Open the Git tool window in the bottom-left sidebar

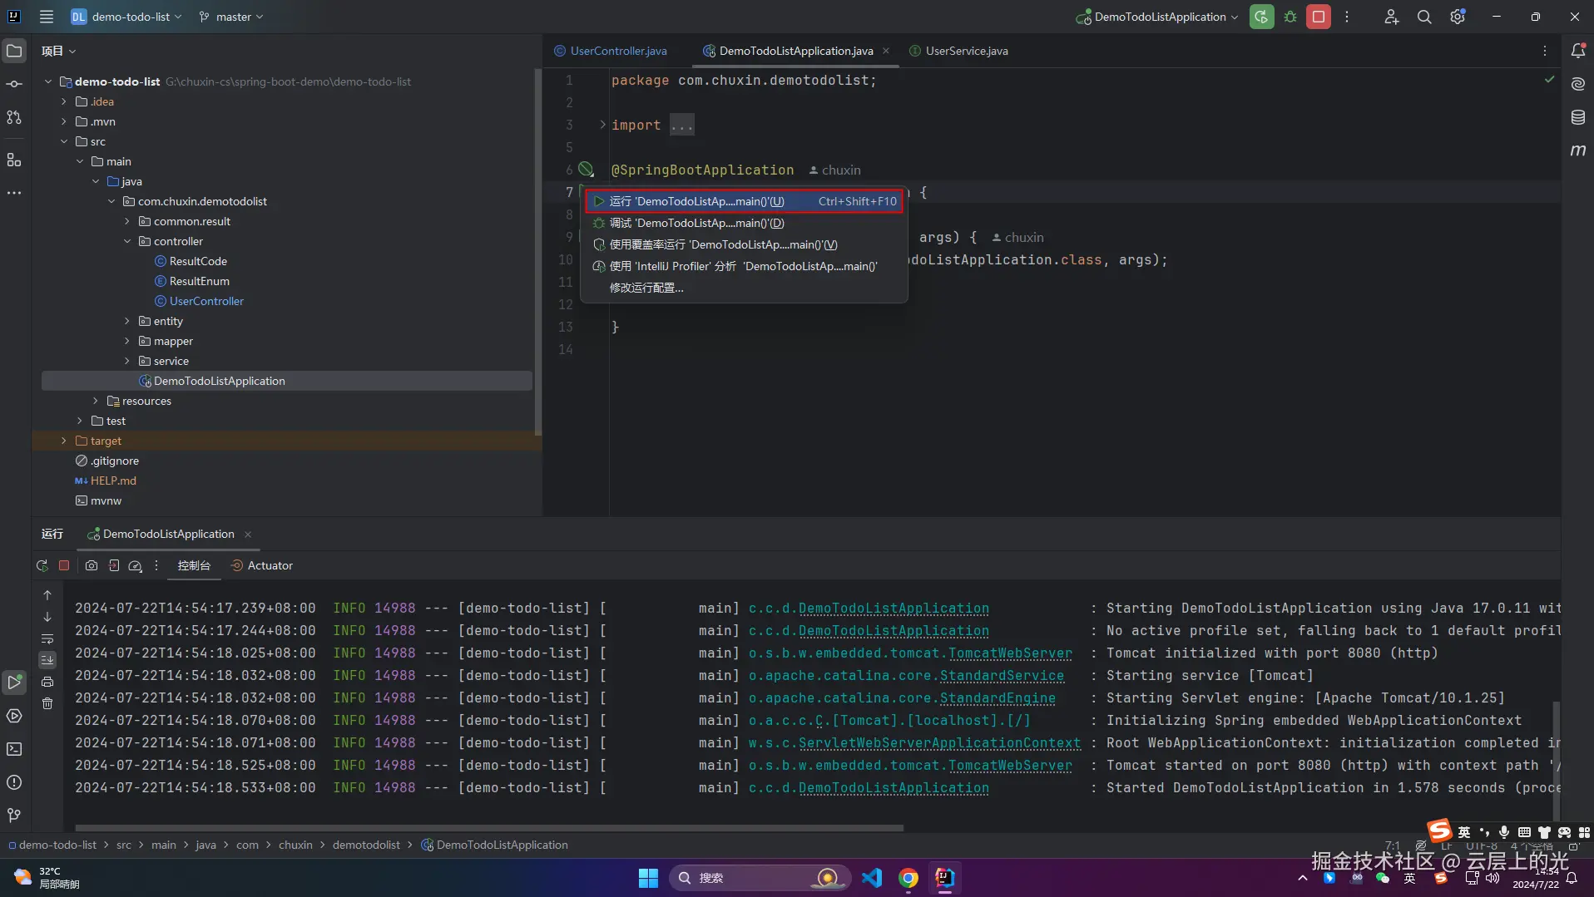pos(14,816)
